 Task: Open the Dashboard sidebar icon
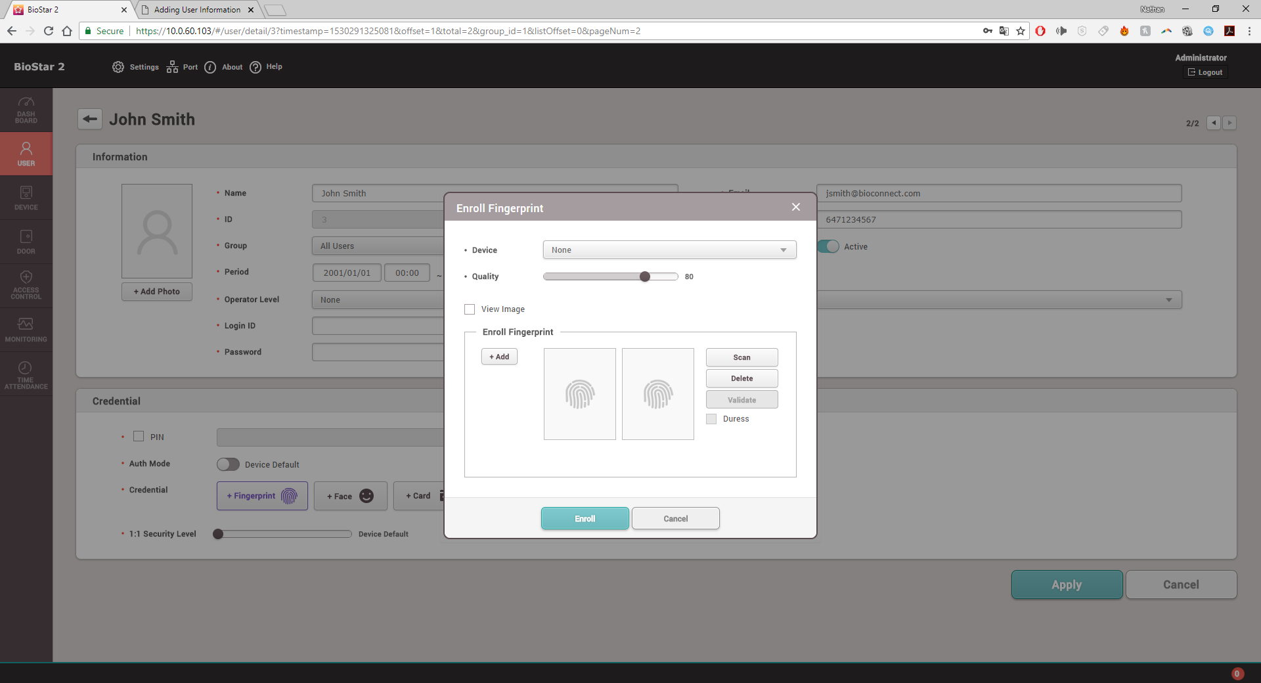tap(26, 110)
